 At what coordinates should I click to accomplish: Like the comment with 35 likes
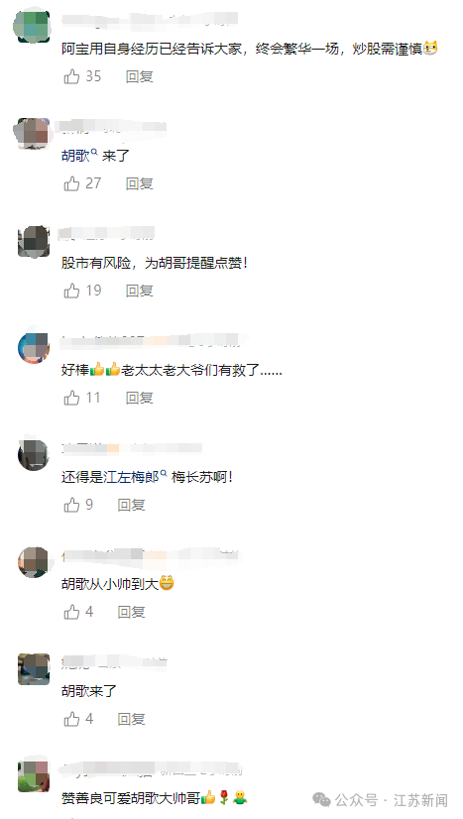click(x=71, y=76)
